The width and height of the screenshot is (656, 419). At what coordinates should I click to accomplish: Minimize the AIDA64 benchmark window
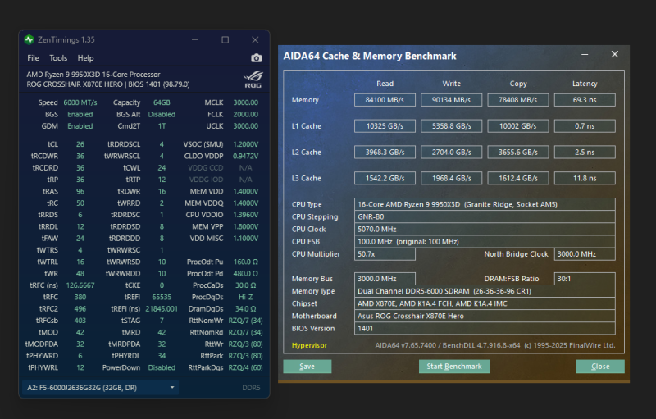[x=585, y=54]
